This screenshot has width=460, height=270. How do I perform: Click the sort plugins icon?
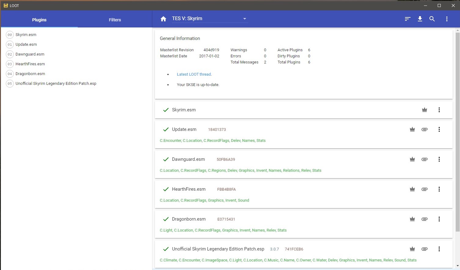point(407,19)
